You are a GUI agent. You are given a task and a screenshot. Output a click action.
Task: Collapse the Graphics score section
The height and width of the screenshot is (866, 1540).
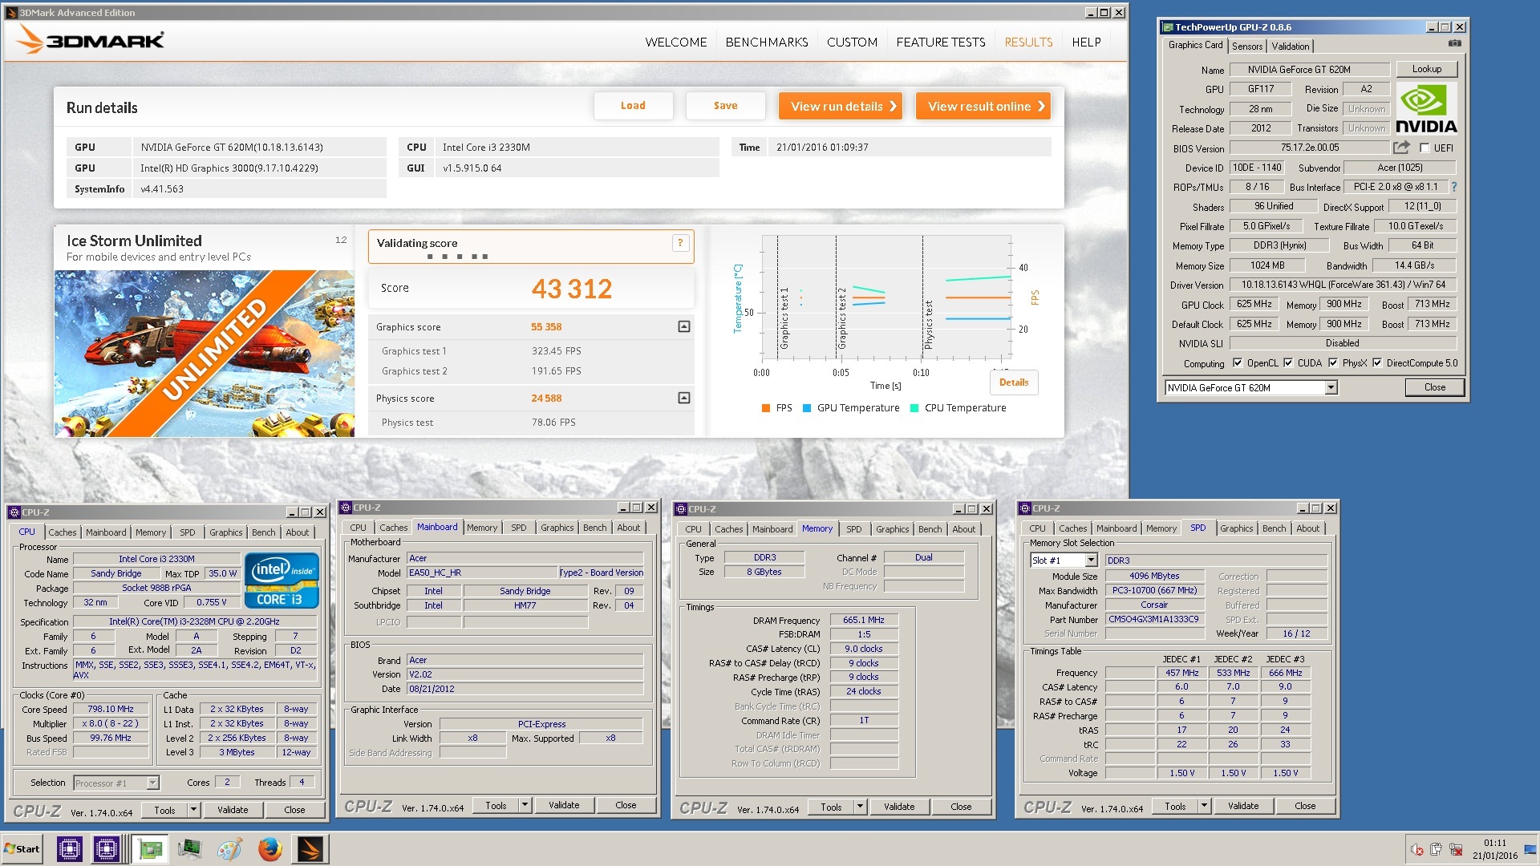point(683,326)
